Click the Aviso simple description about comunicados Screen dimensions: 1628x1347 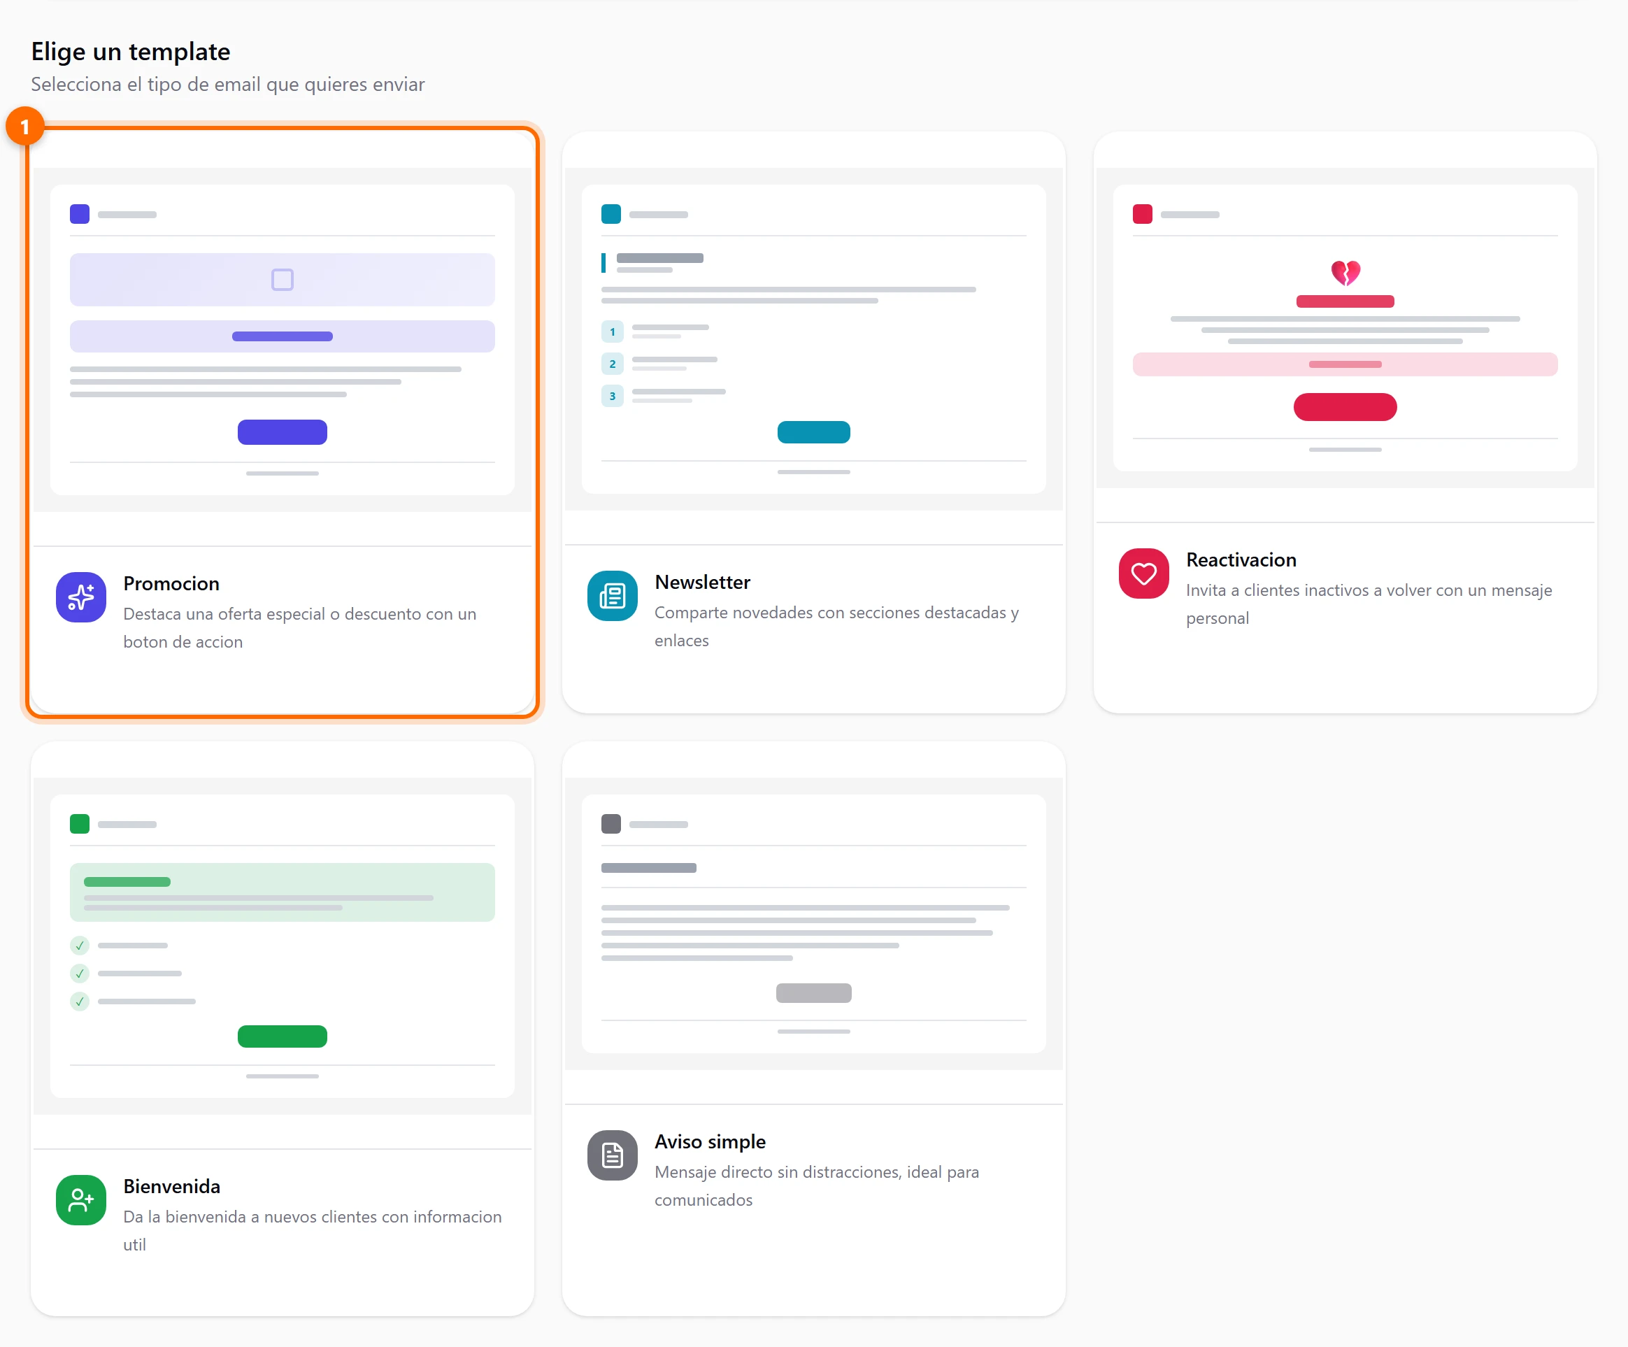coord(816,1185)
